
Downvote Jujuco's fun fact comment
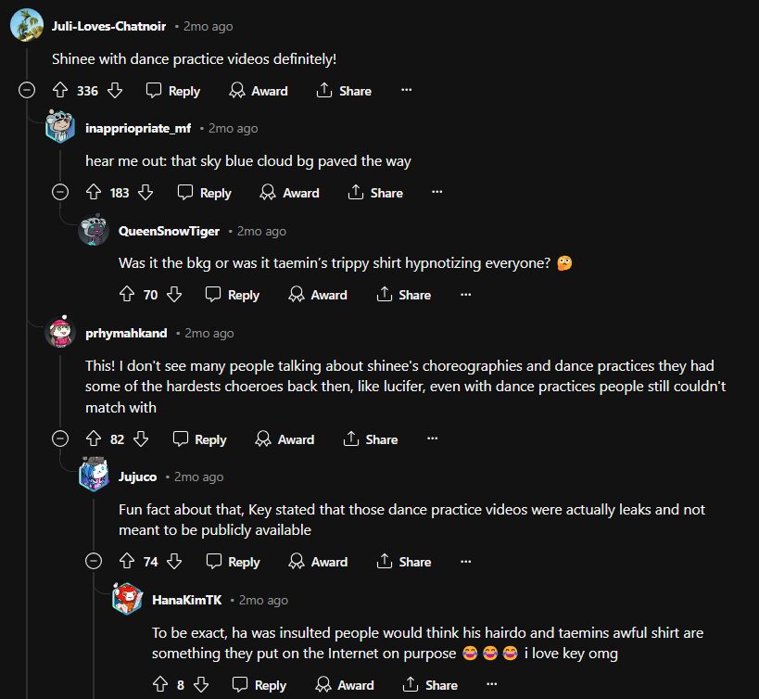click(174, 561)
